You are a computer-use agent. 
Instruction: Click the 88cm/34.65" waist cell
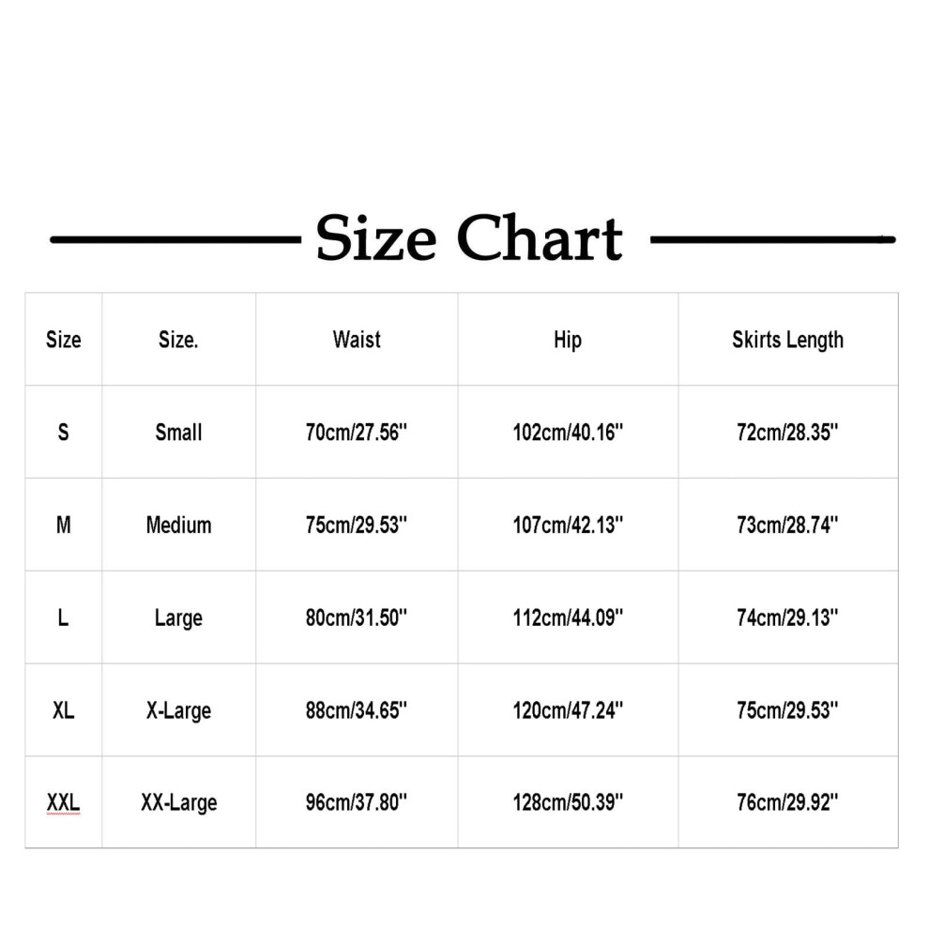(x=357, y=709)
